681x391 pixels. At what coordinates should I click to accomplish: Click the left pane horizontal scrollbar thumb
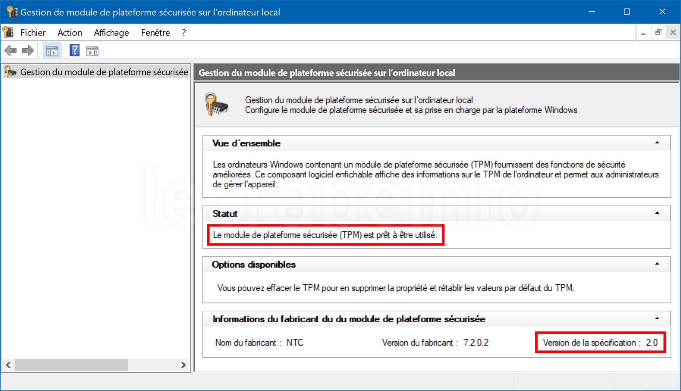tap(71, 365)
